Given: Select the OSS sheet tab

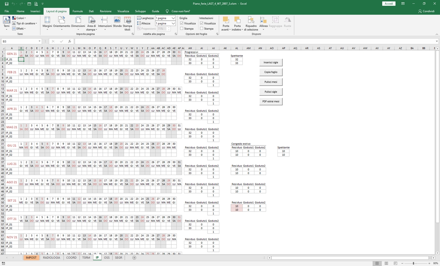Looking at the screenshot, I should pos(107,258).
